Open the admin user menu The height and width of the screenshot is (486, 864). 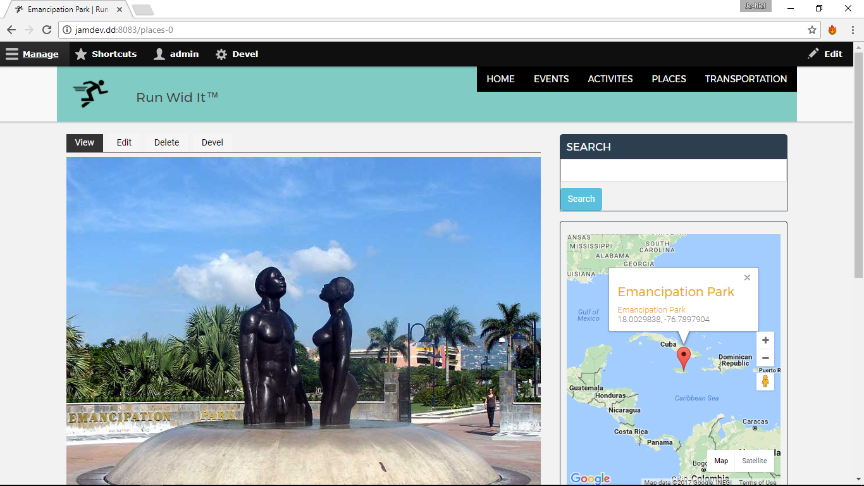(x=176, y=54)
